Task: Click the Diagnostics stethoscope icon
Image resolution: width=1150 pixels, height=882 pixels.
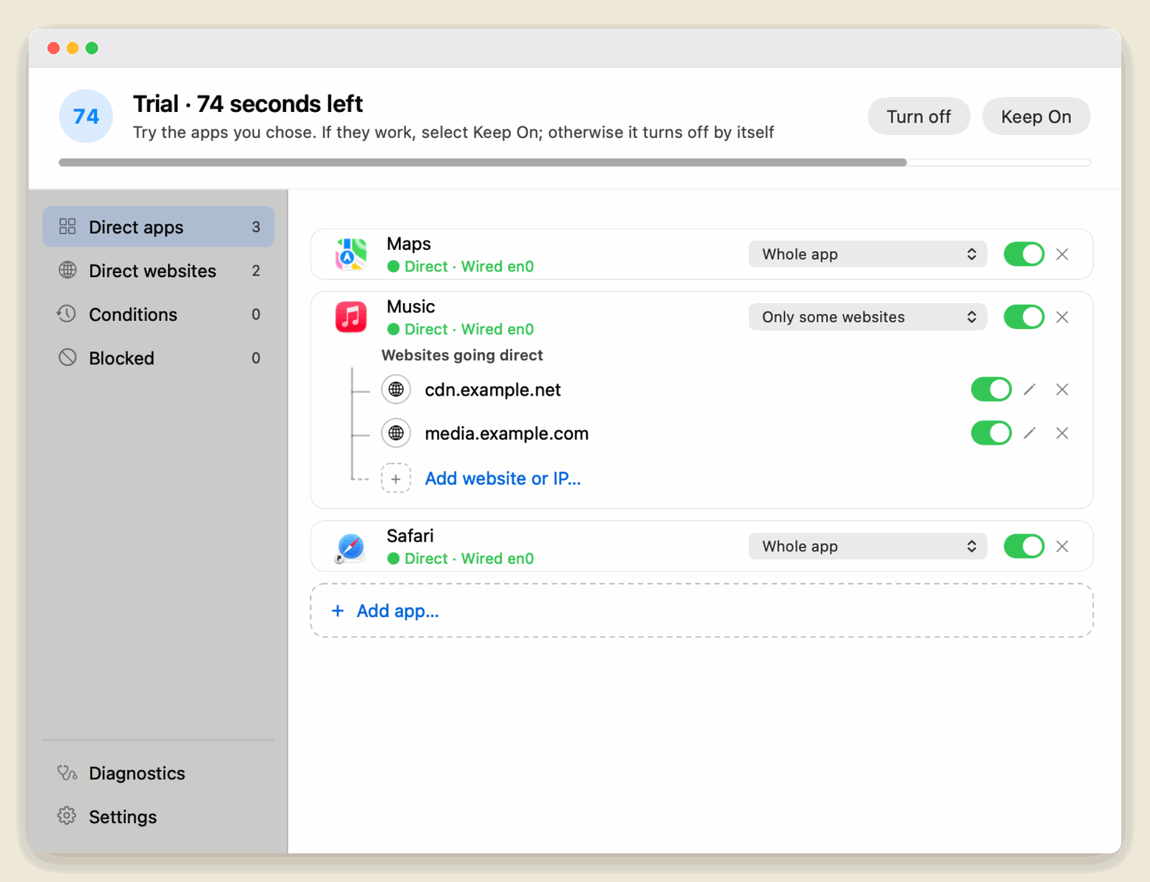Action: 68,773
